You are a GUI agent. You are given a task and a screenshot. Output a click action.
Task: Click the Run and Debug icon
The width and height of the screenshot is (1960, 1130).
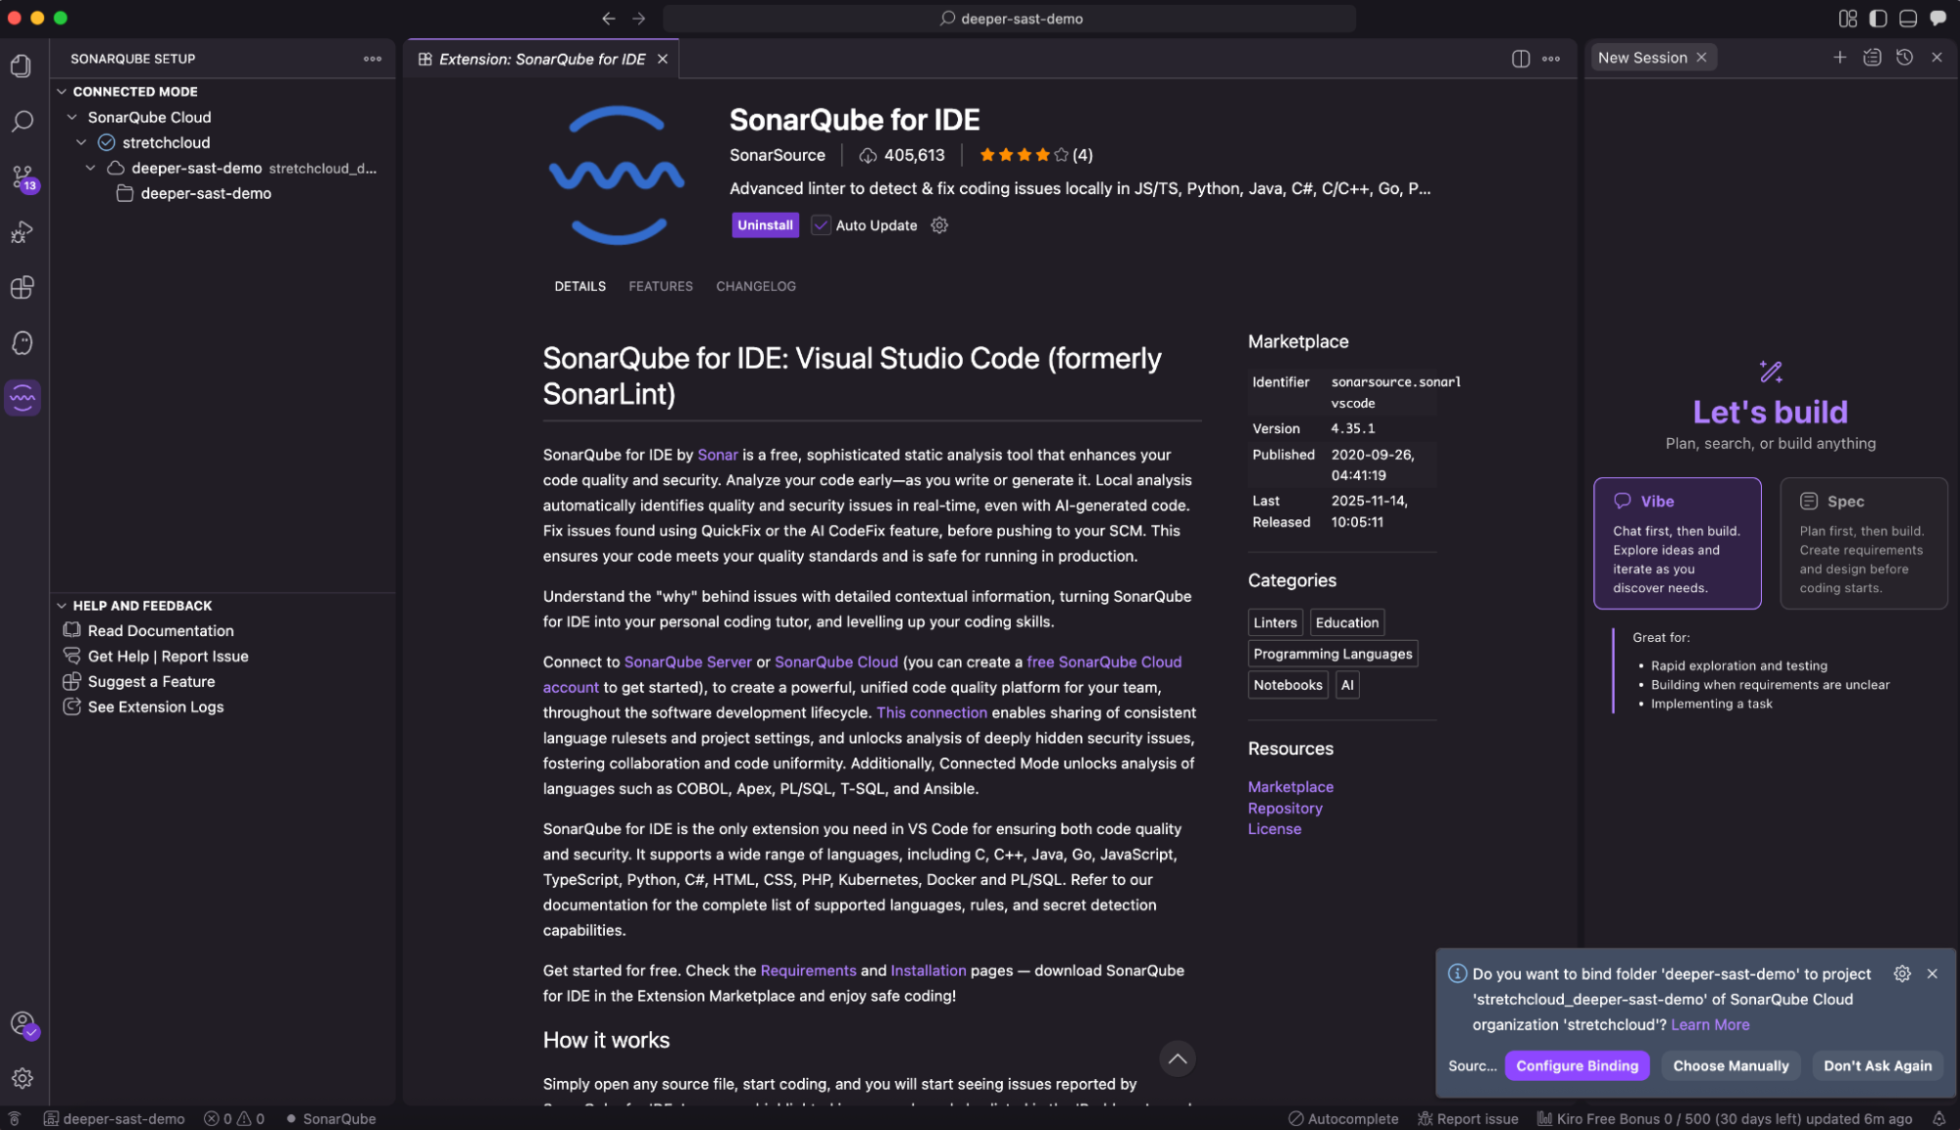point(23,232)
